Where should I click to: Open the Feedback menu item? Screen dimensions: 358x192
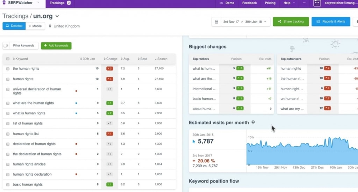[x=249, y=3]
